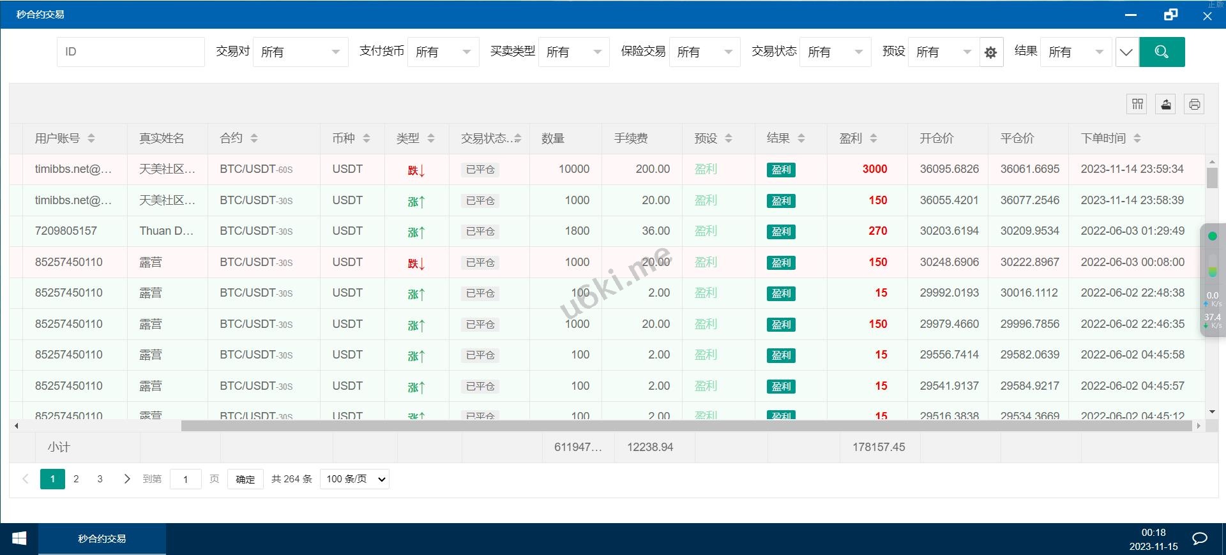1226x555 pixels.
Task: Click the export table icon
Action: click(1166, 104)
